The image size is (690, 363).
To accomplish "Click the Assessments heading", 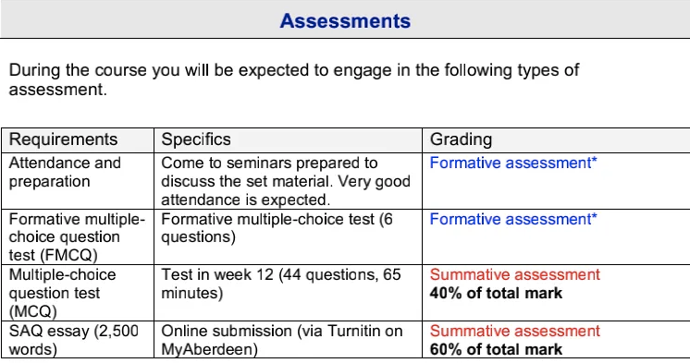I will point(345,20).
